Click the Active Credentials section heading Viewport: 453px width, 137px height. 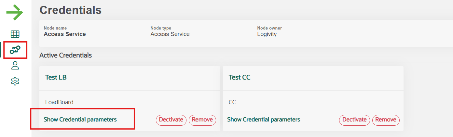[x=65, y=55]
